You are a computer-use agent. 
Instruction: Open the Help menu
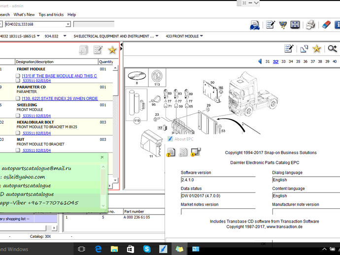71,14
